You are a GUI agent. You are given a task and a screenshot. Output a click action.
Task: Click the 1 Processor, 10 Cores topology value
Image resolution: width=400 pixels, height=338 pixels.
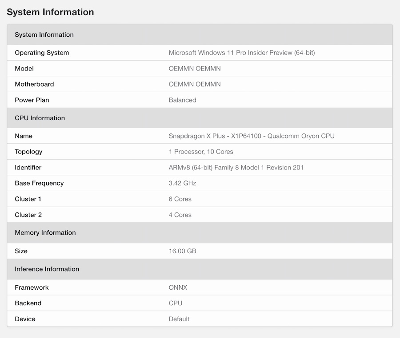click(x=200, y=152)
